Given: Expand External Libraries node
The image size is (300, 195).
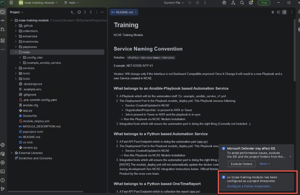Looking at the screenshot, I should [x=12, y=153].
